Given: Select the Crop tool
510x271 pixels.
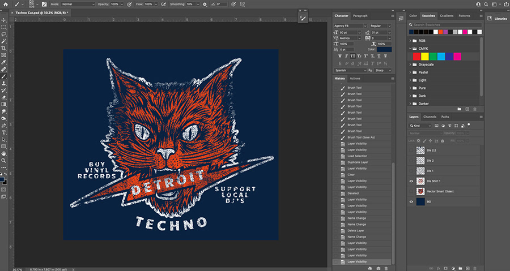Looking at the screenshot, I should click(3, 48).
